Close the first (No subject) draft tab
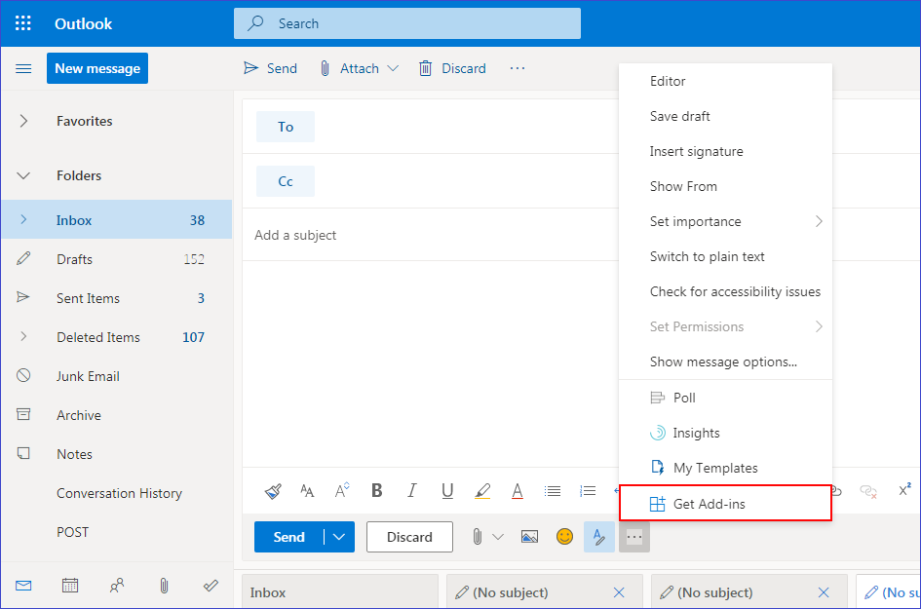The image size is (921, 609). tap(619, 592)
